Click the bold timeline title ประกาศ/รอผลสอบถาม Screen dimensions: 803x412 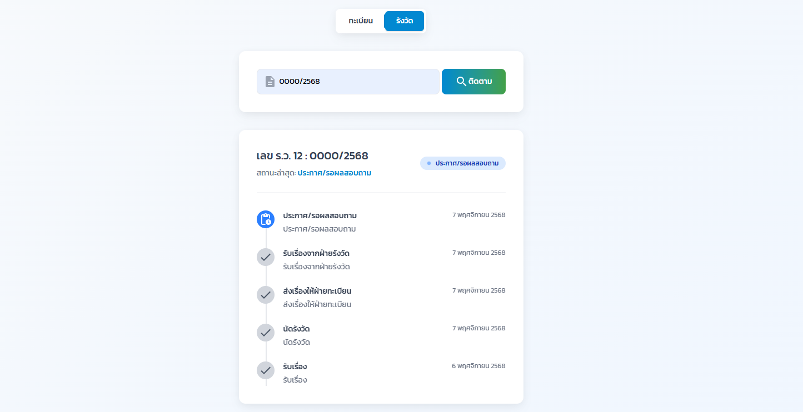(x=320, y=215)
